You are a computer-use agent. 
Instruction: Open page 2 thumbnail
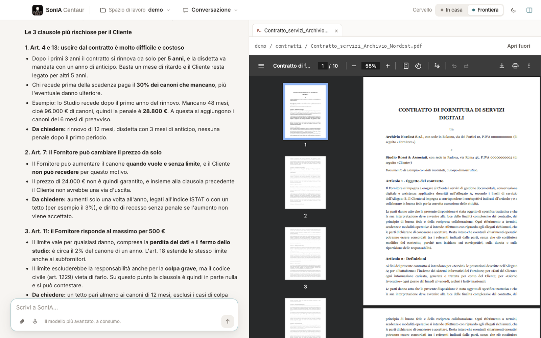(305, 183)
